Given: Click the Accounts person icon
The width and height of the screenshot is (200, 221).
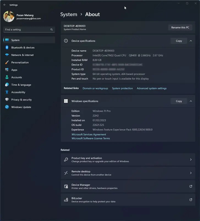Looking at the screenshot, I should pos(7,77).
